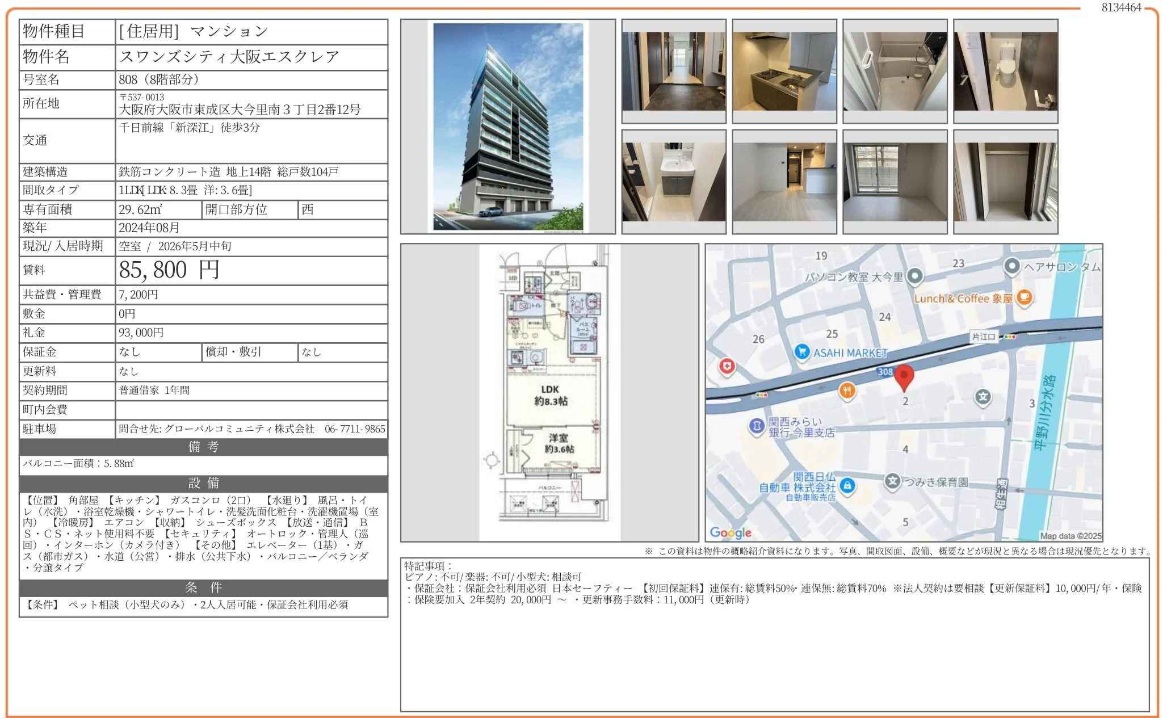Open the balcony window room photo
This screenshot has width=1167, height=718.
[895, 182]
